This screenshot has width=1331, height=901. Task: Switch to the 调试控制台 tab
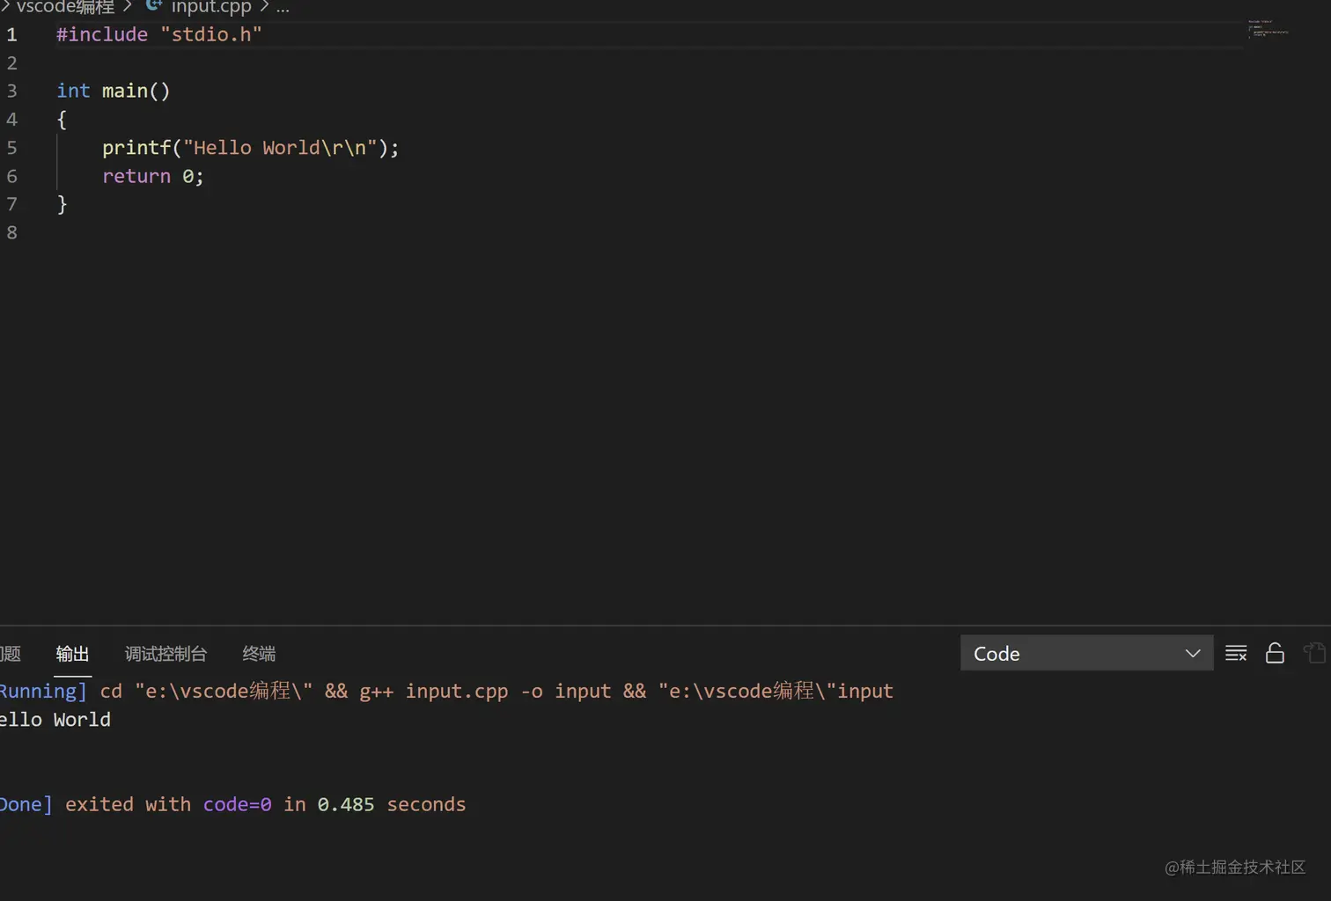(x=165, y=654)
